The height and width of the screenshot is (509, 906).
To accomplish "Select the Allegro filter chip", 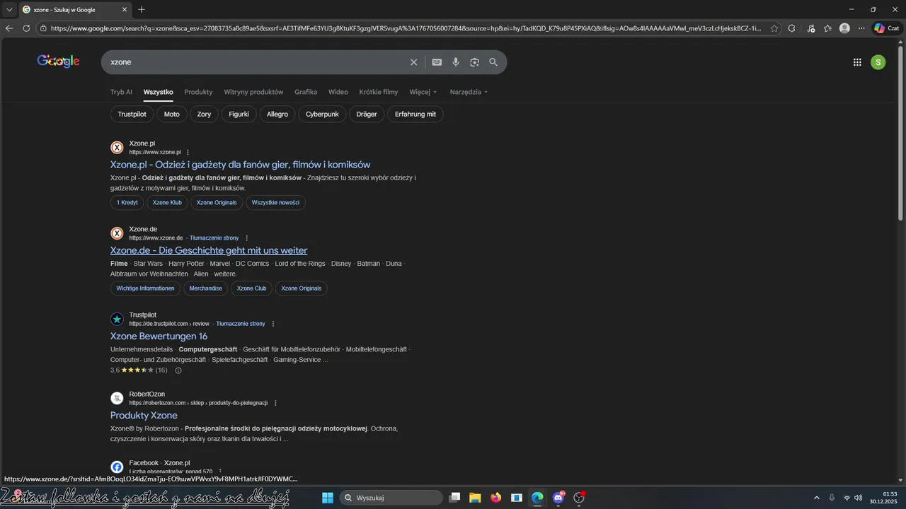I will pos(277,114).
